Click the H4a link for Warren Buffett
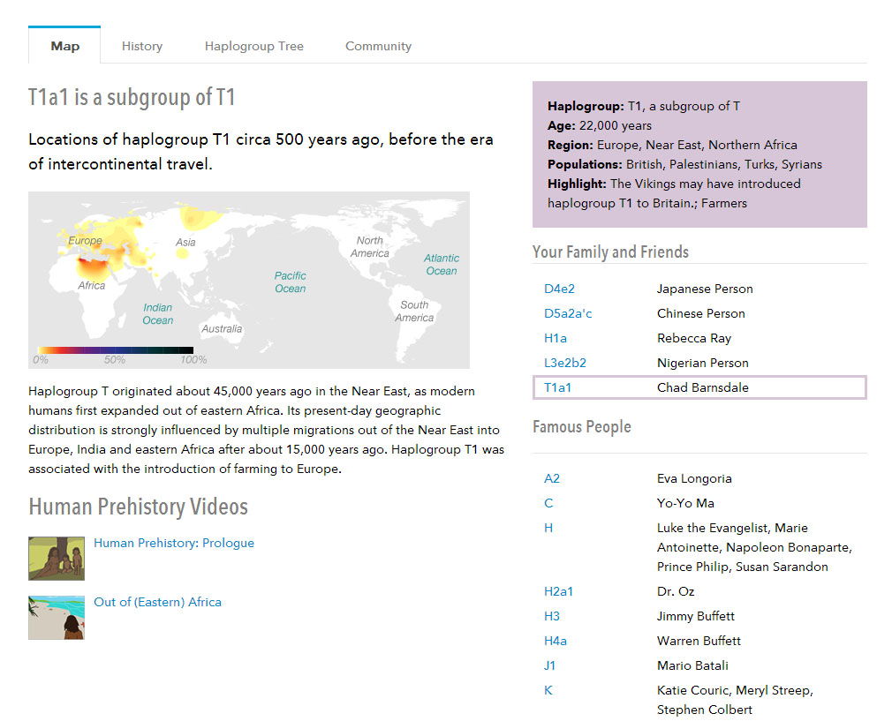 [556, 641]
